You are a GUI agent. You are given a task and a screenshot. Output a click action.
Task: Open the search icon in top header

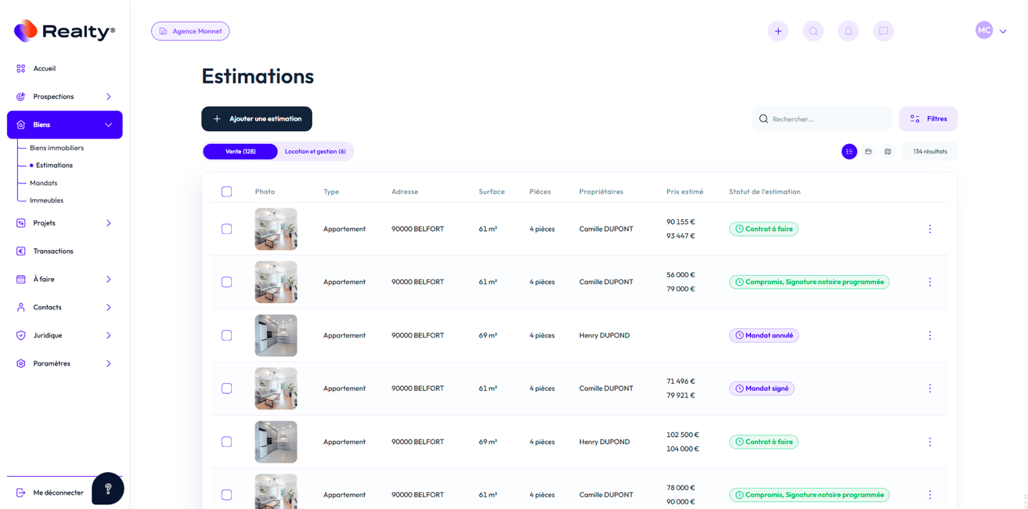click(813, 31)
